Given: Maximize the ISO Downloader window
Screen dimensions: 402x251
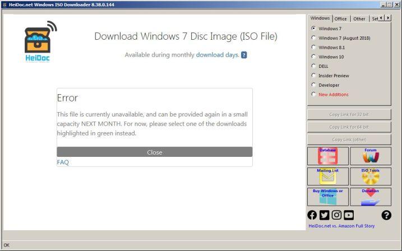Looking at the screenshot, I should pyautogui.click(x=390, y=4).
